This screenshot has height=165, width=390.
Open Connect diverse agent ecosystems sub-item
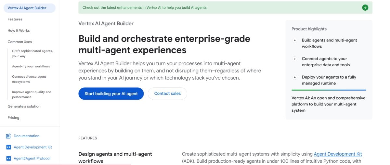point(29,79)
